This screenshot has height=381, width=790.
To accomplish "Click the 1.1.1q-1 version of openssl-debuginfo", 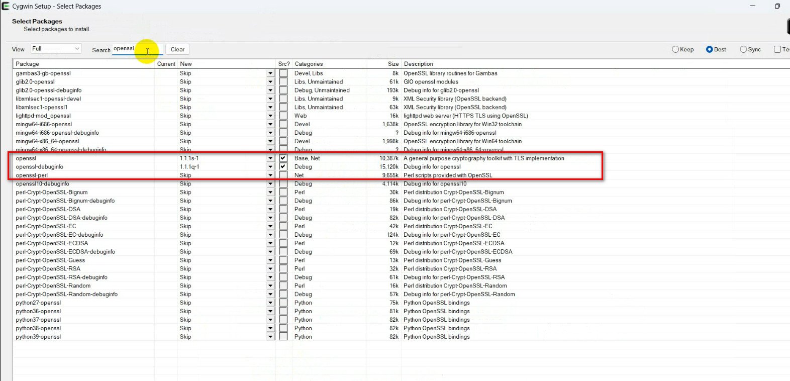I will 189,166.
